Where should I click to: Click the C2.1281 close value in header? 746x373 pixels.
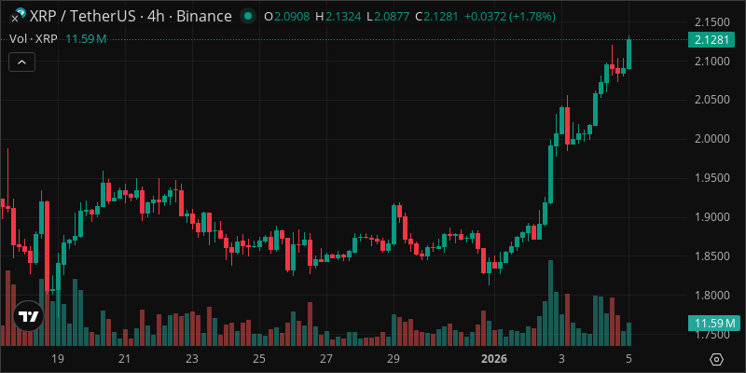[436, 17]
